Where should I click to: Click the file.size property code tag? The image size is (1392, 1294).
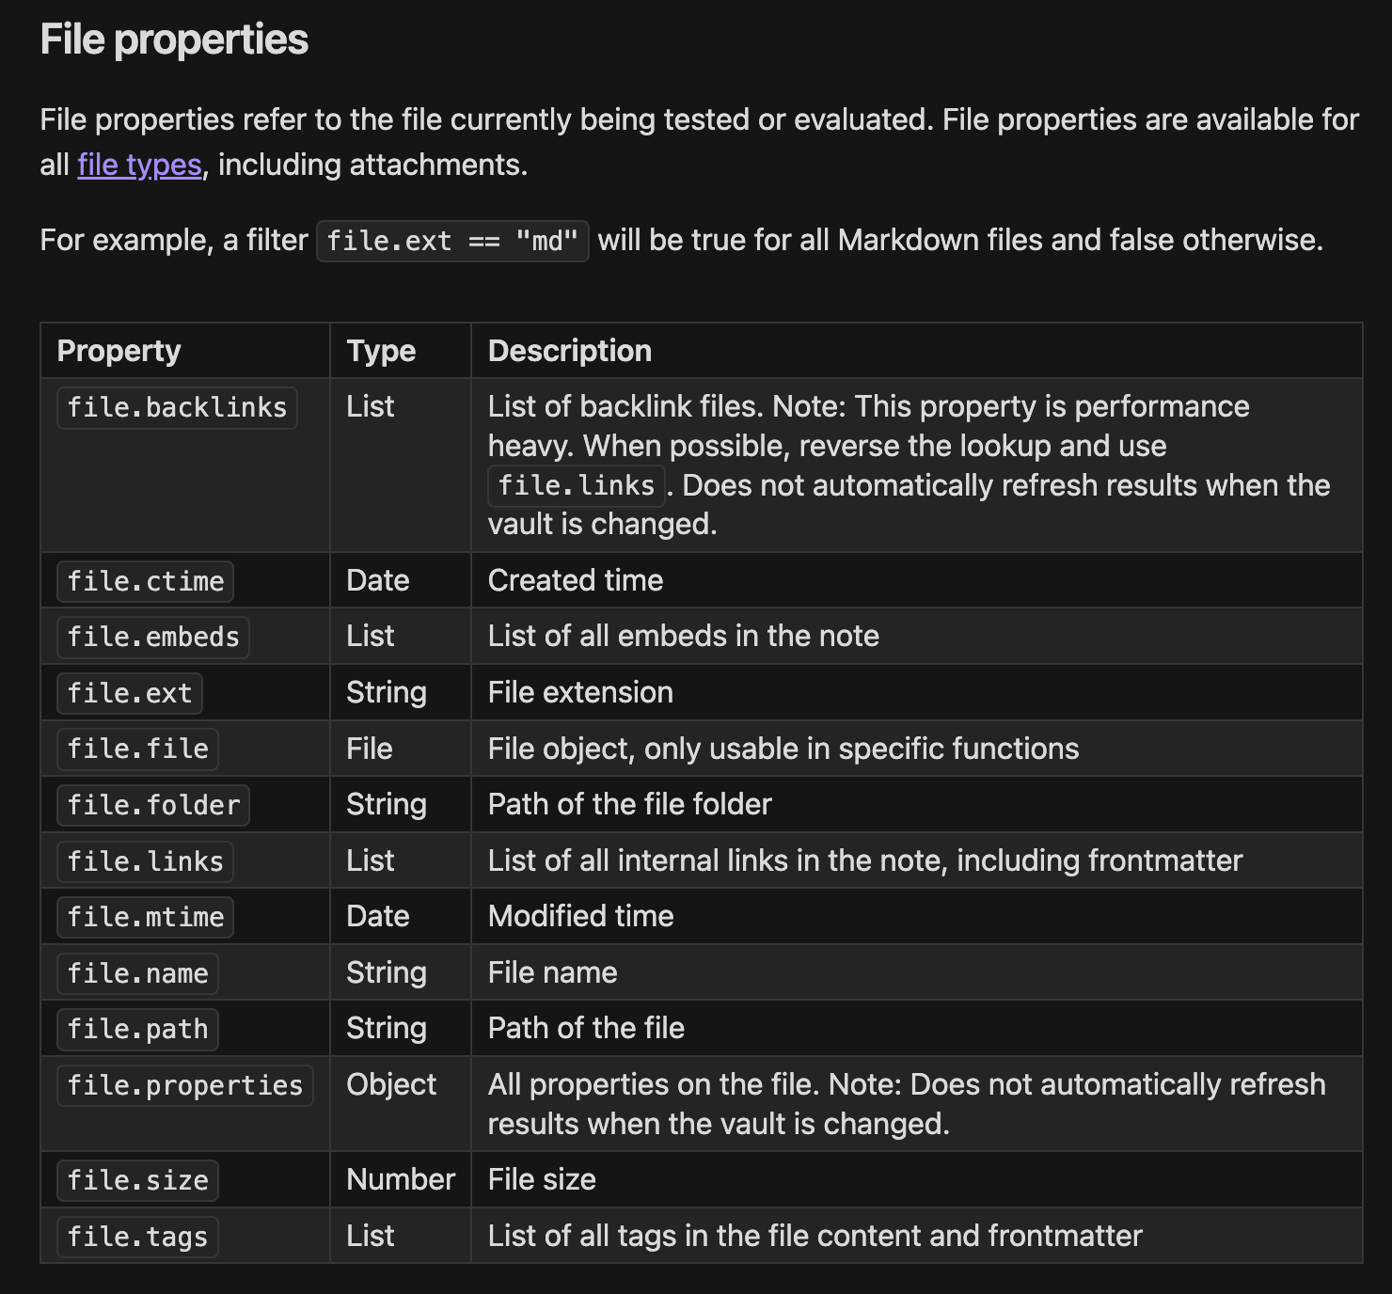138,1181
